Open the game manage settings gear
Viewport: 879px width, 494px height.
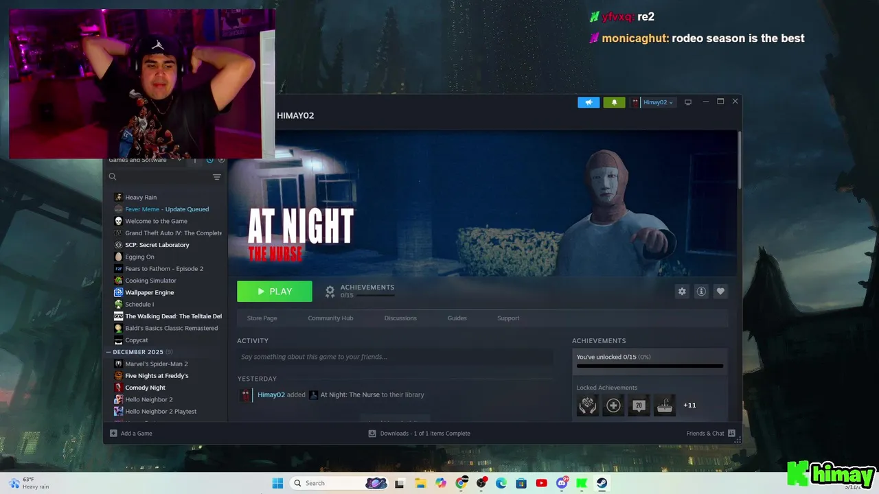tap(682, 292)
